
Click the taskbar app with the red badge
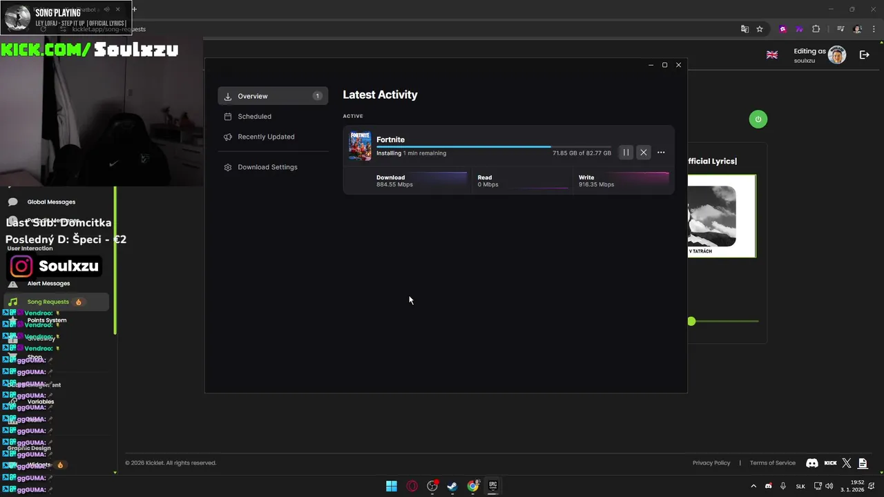pos(432,486)
